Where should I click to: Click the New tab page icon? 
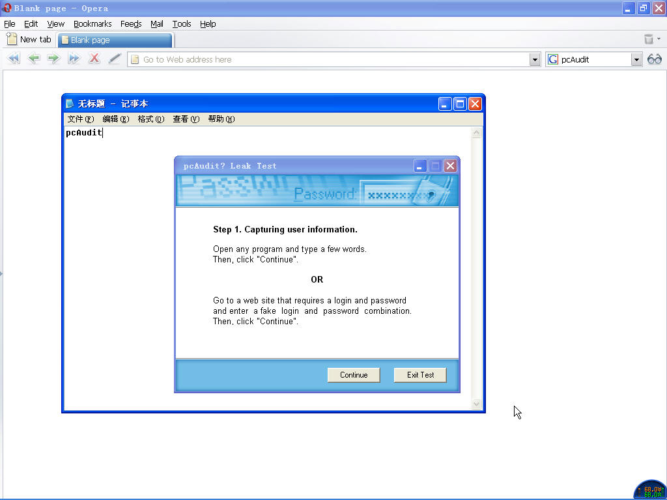tap(12, 39)
